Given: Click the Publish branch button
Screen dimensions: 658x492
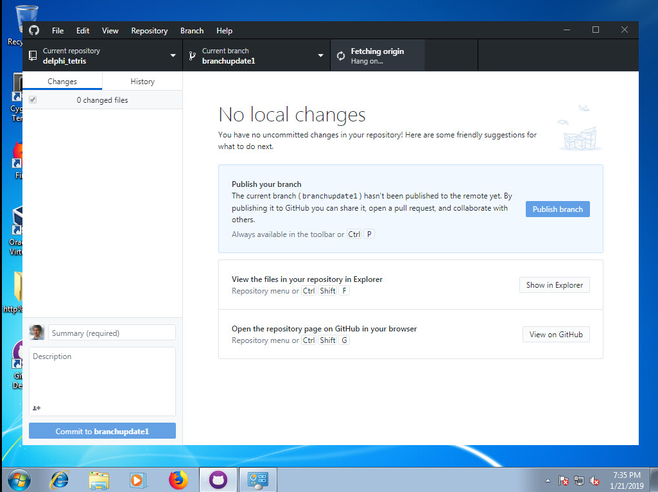Looking at the screenshot, I should tap(557, 209).
